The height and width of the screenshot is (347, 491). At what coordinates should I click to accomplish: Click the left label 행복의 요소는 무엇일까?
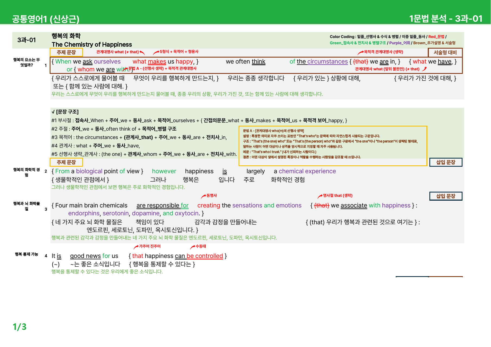[27, 62]
